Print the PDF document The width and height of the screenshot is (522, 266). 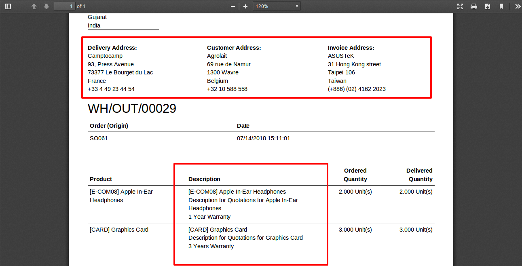pyautogui.click(x=474, y=6)
